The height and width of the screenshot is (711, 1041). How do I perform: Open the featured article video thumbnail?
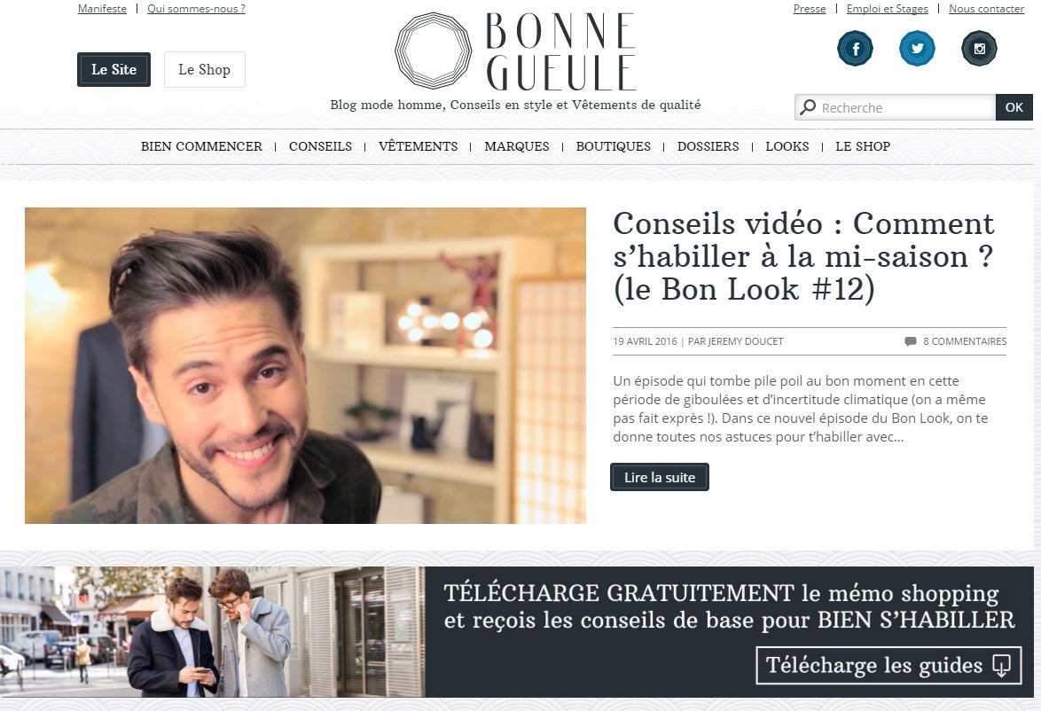305,366
